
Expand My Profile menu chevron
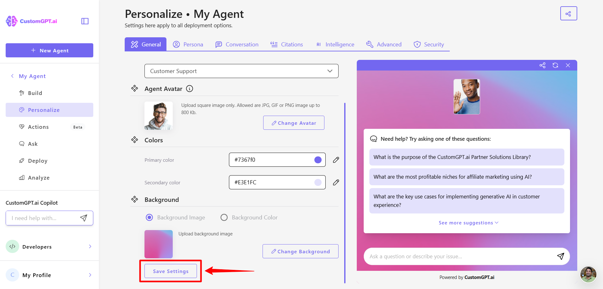(x=90, y=275)
